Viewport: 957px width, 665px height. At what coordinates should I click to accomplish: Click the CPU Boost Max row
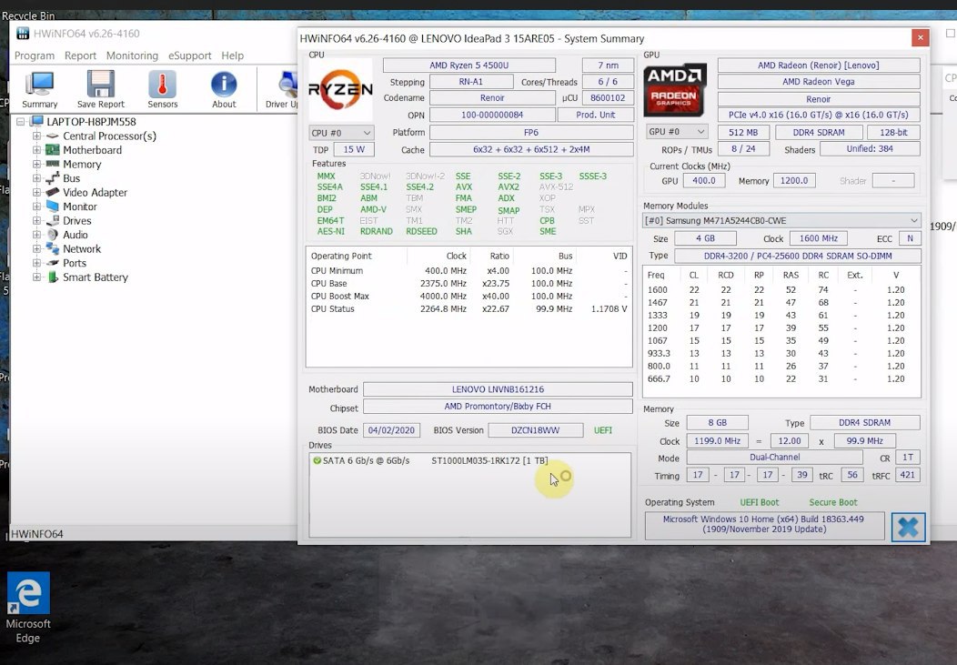(x=468, y=296)
